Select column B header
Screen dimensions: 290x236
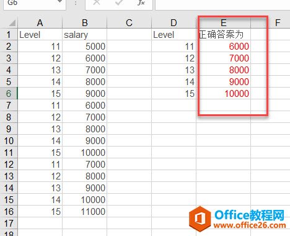[x=85, y=22]
